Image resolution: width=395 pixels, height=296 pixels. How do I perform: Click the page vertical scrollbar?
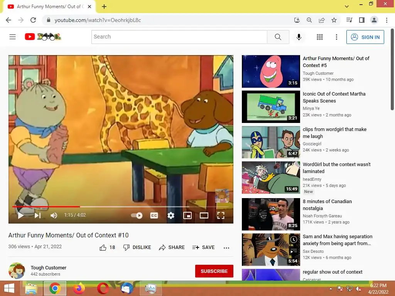[392, 69]
